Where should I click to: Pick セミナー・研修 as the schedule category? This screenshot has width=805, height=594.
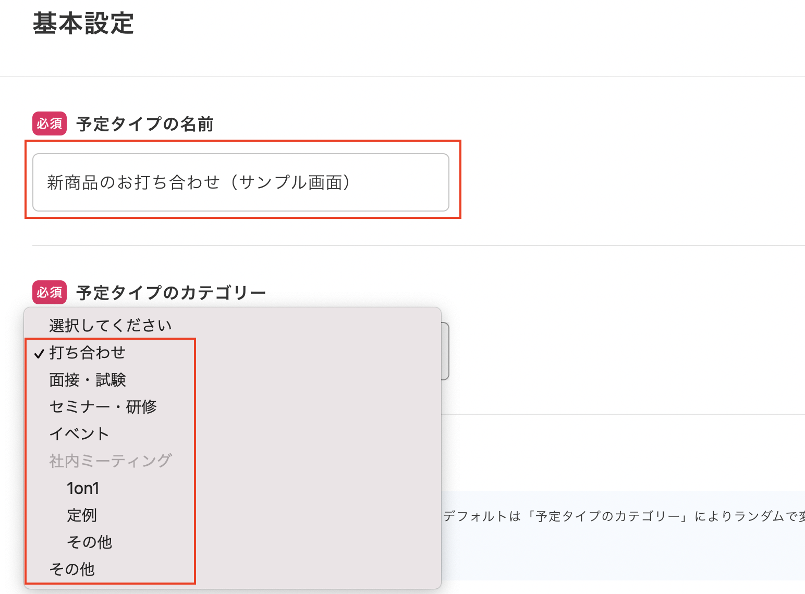(x=103, y=407)
